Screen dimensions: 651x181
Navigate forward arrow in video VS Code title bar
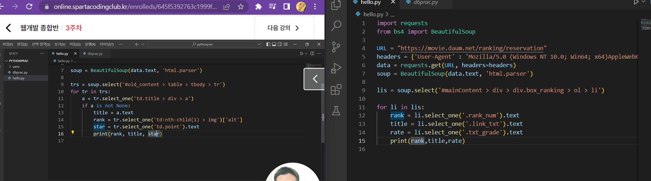[143, 44]
